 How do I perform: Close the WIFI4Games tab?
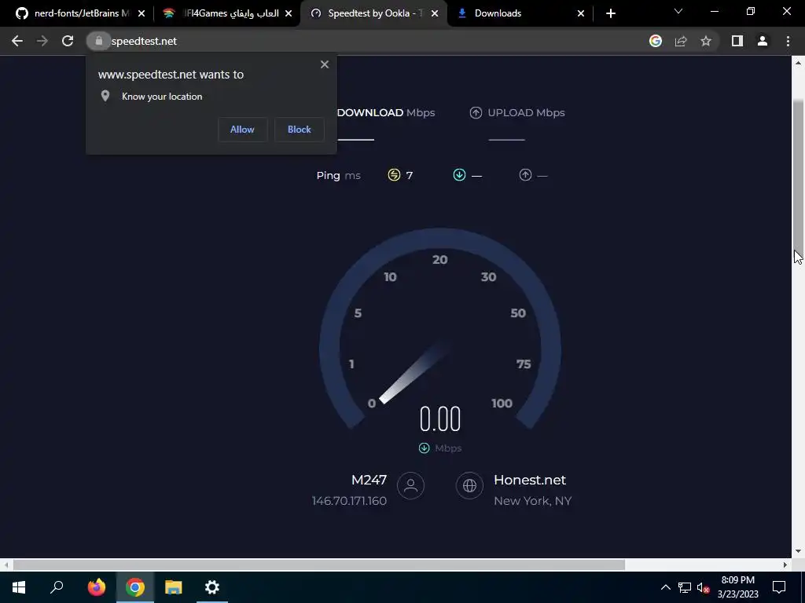[289, 13]
